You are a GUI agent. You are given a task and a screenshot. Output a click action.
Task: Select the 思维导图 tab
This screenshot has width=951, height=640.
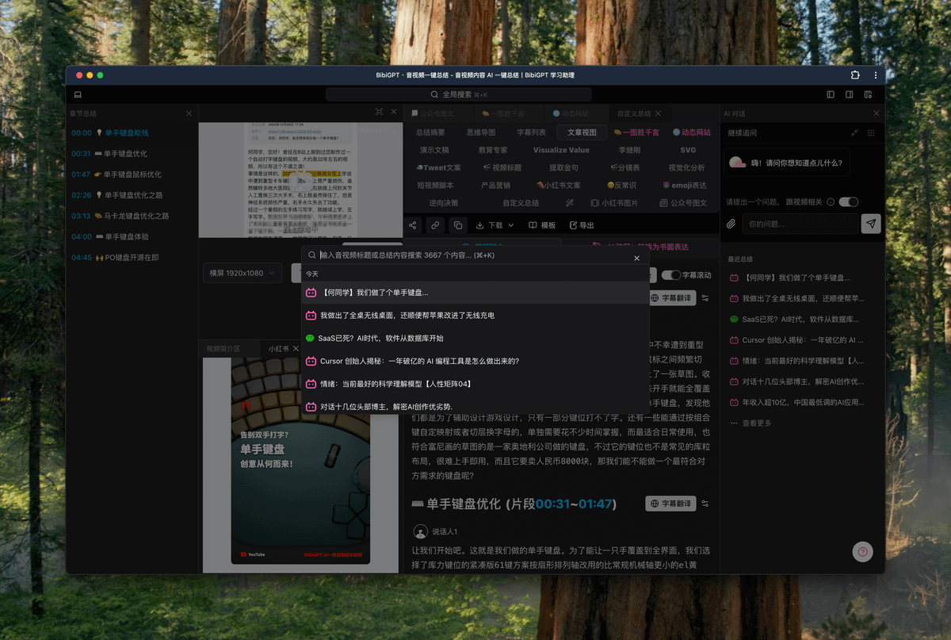pyautogui.click(x=480, y=132)
